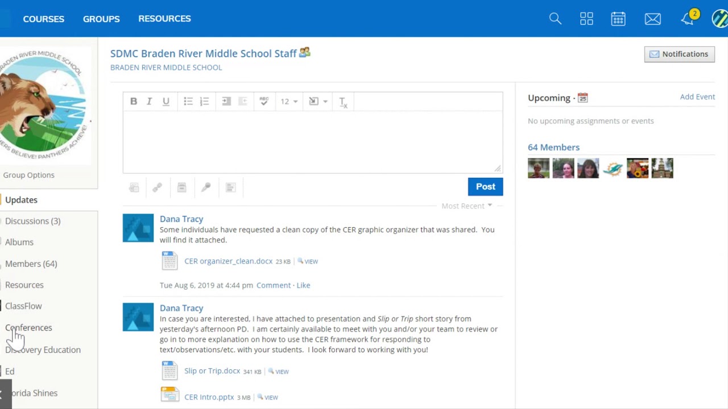Click the school panther logo image
The width and height of the screenshot is (728, 409).
tap(45, 106)
